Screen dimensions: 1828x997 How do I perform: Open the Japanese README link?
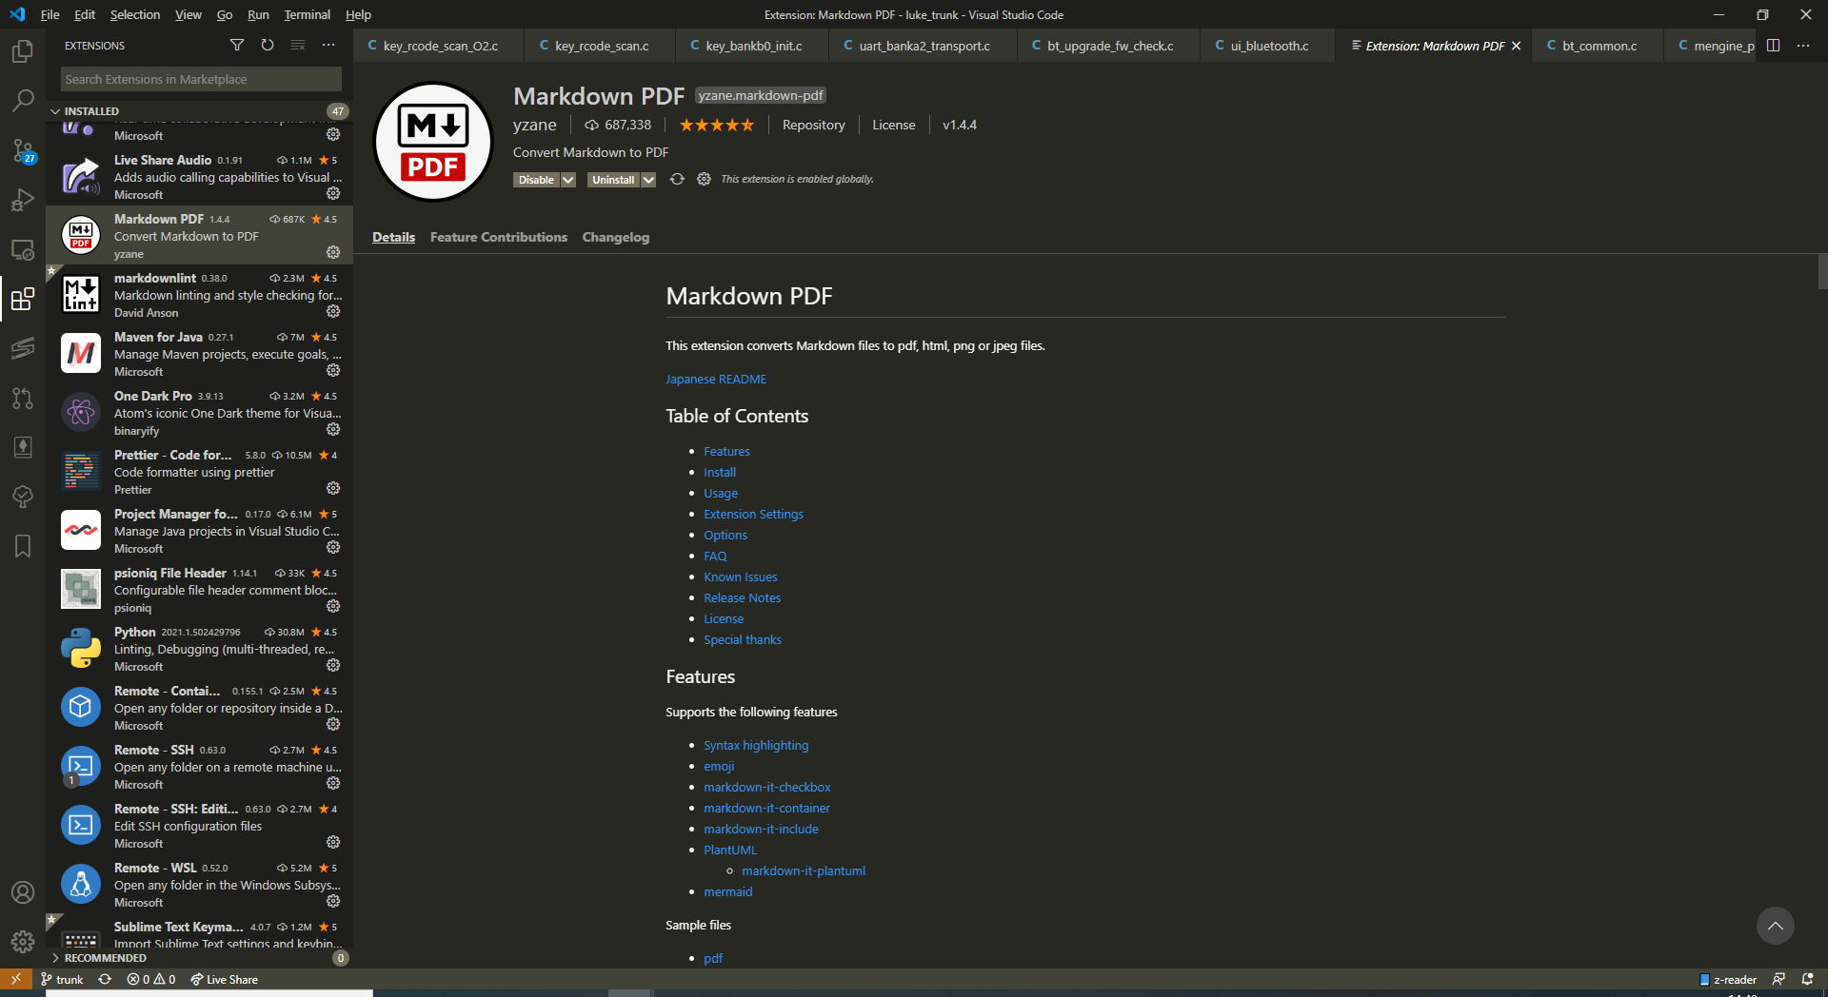[x=716, y=379]
